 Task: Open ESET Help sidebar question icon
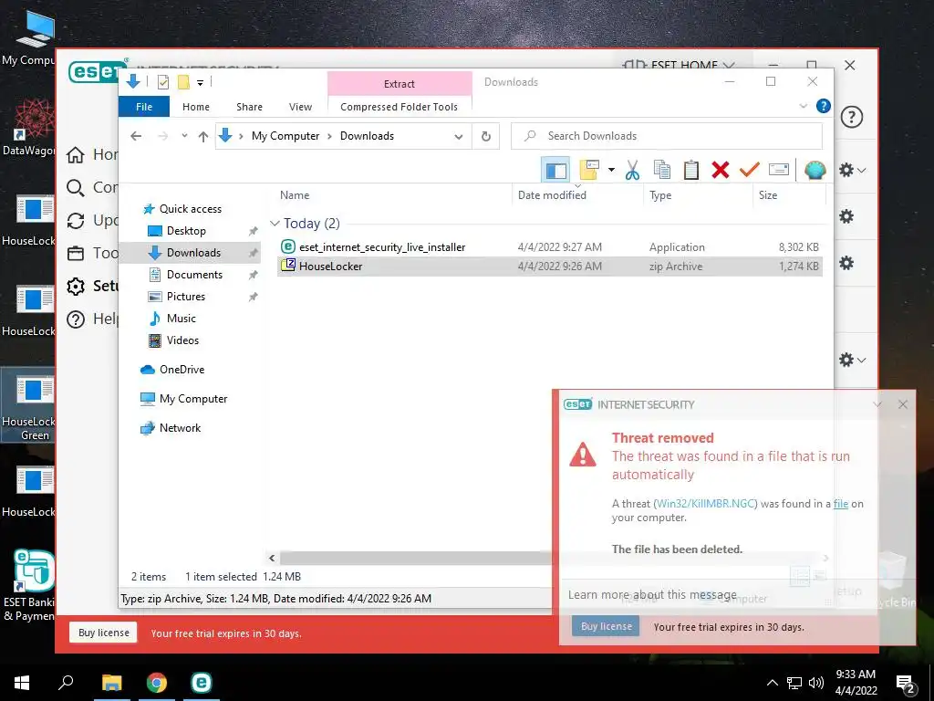(x=76, y=319)
